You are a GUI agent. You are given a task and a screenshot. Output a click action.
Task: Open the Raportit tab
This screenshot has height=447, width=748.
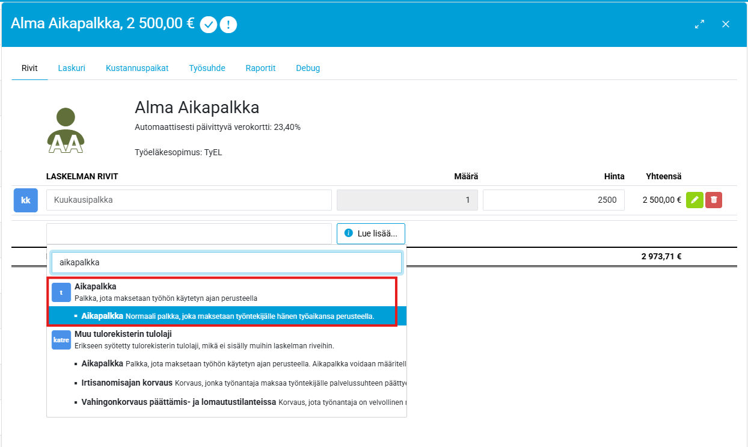point(260,68)
